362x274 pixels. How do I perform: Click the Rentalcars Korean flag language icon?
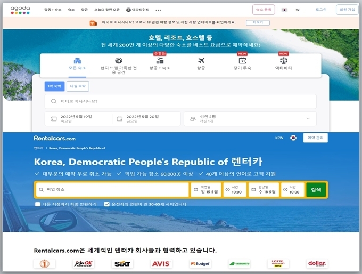293,138
